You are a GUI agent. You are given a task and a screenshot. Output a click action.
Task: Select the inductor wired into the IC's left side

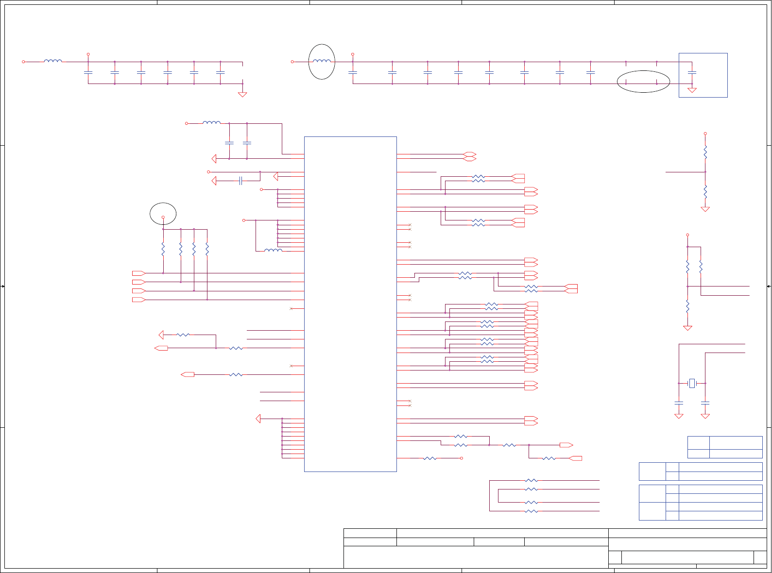point(273,251)
